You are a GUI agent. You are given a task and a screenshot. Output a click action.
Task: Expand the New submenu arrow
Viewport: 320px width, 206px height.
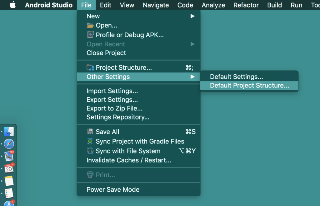(192, 16)
